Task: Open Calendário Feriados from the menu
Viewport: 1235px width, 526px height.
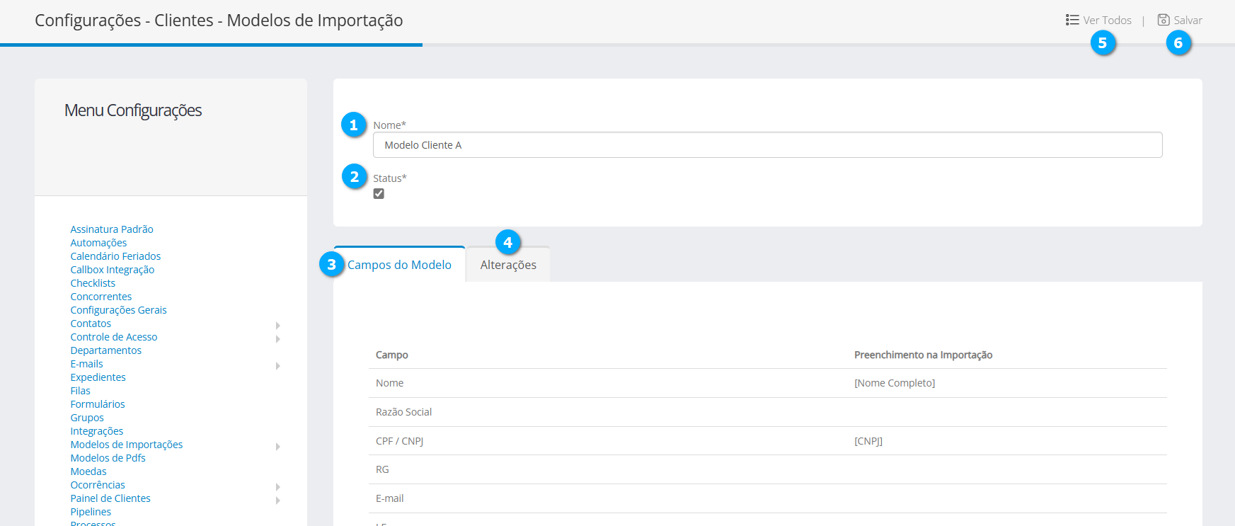Action: 115,256
